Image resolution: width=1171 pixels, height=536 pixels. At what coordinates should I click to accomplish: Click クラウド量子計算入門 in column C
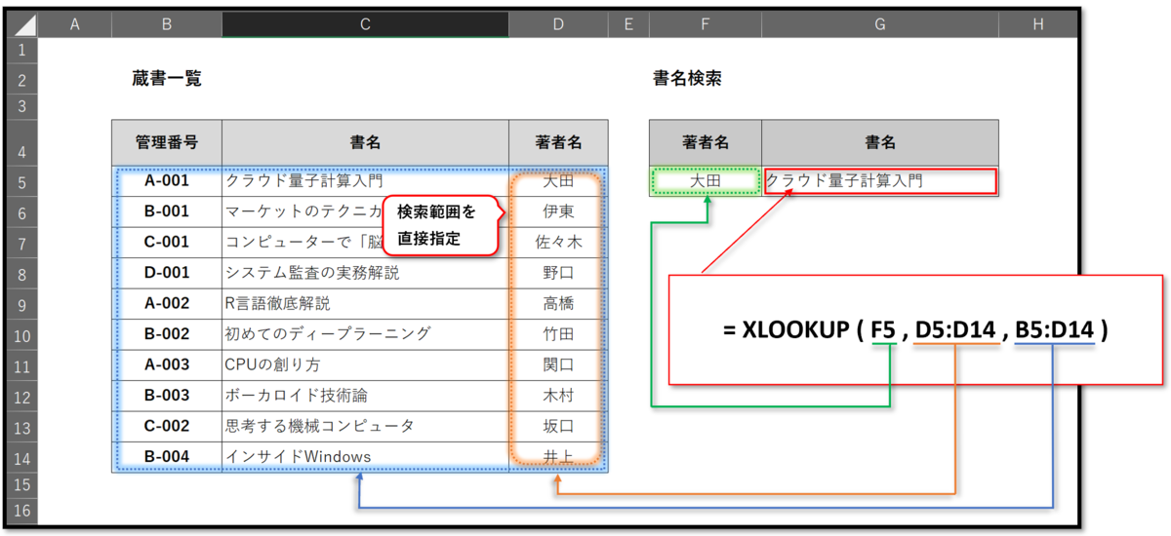pos(365,181)
